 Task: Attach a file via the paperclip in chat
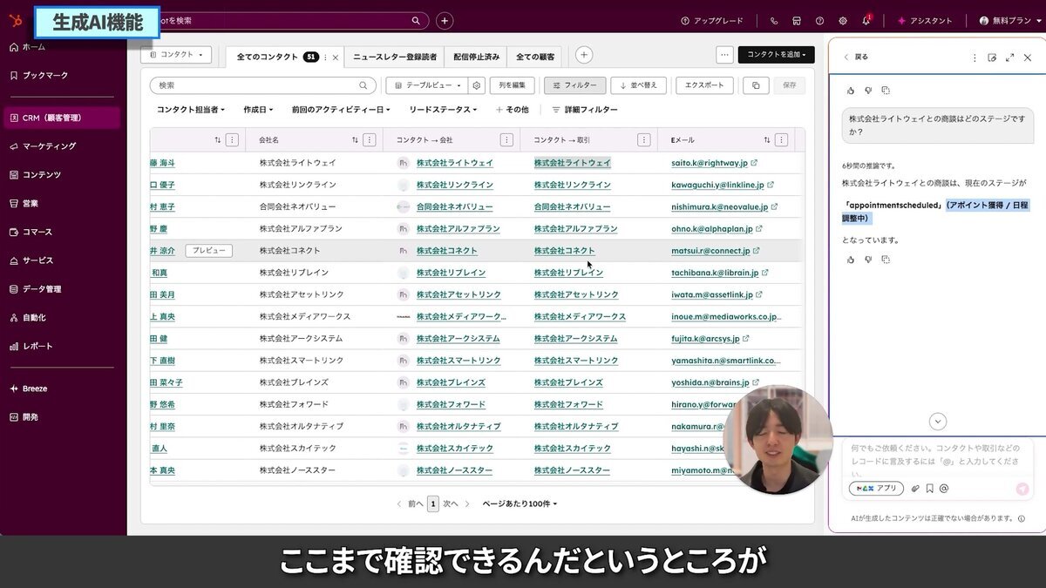click(x=915, y=488)
